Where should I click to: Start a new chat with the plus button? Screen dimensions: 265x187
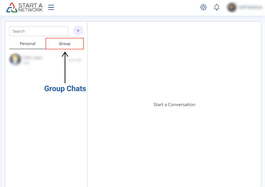point(78,31)
